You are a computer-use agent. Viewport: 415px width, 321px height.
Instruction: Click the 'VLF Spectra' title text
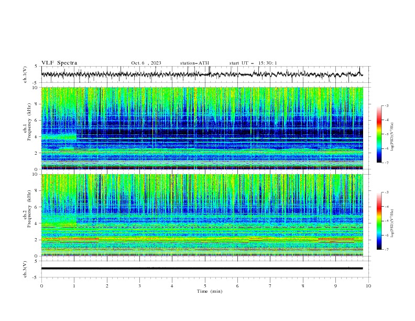click(59, 63)
